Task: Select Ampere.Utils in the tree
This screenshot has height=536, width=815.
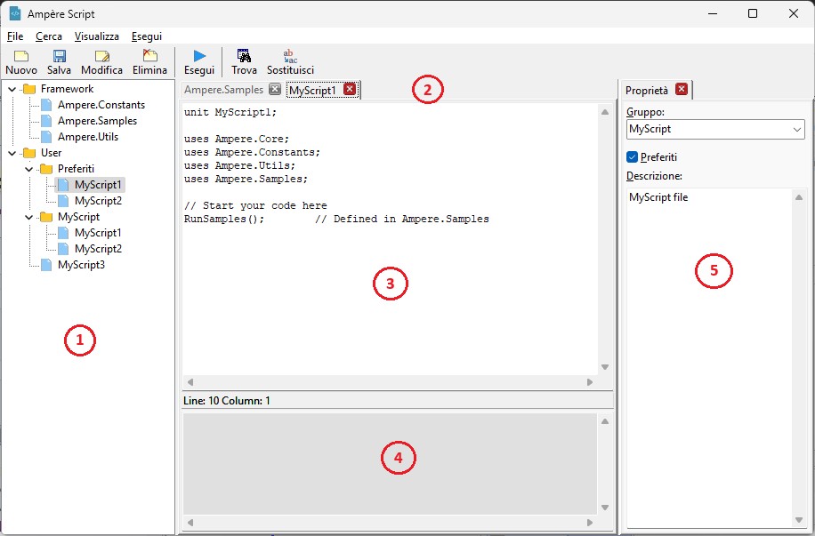Action: tap(88, 137)
